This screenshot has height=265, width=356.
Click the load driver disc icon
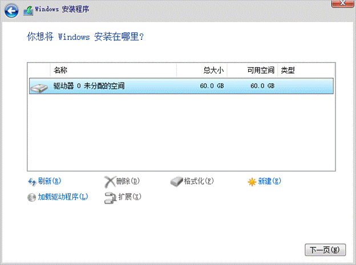pyautogui.click(x=31, y=197)
